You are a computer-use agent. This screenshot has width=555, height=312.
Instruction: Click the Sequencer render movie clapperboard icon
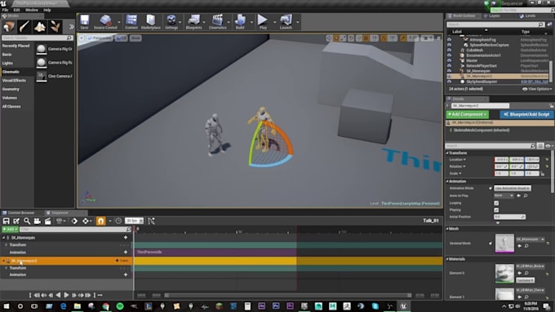click(48, 222)
